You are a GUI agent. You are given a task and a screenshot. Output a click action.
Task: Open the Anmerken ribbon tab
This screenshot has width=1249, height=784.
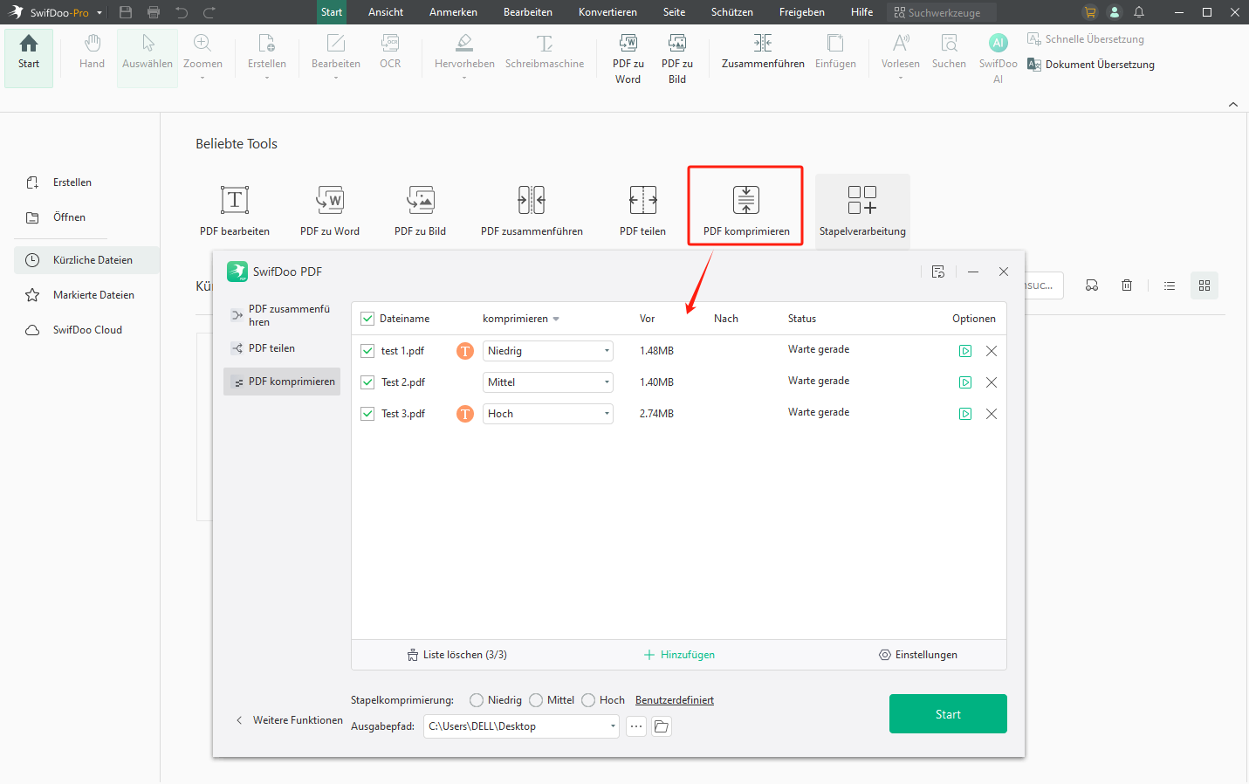(453, 12)
